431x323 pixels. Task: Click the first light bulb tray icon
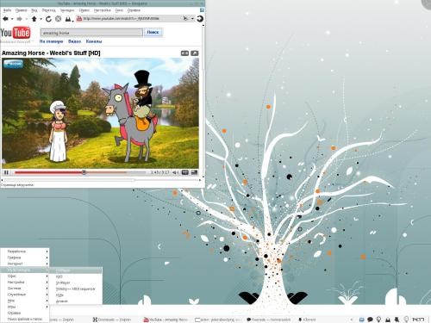378,320
